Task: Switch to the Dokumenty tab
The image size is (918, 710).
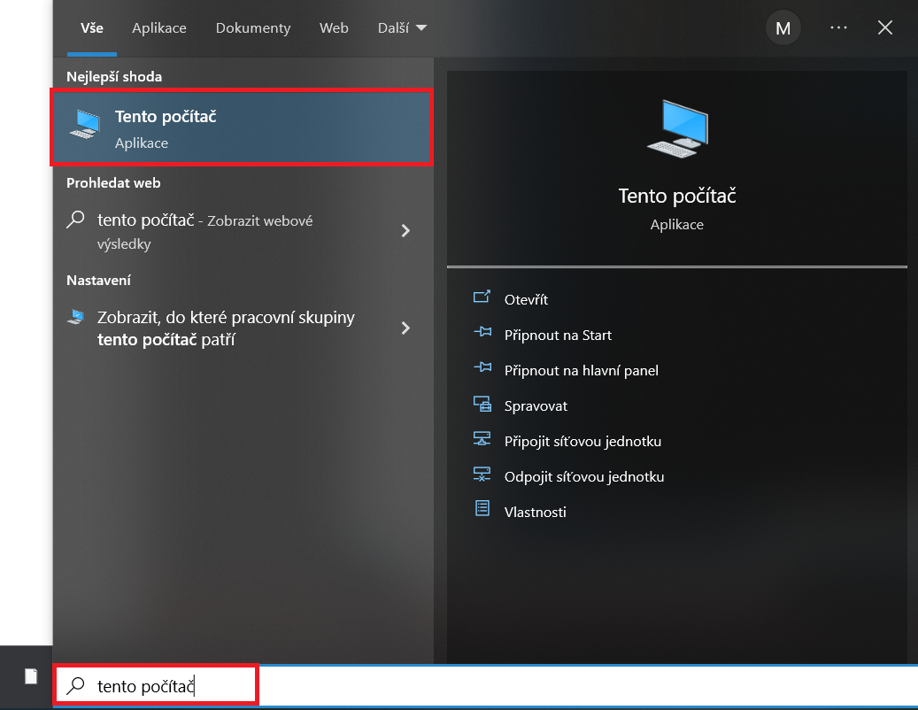Action: point(253,28)
